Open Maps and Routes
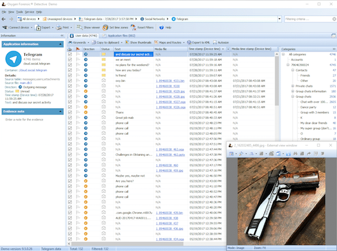The height and width of the screenshot is (251, 337). click(x=167, y=42)
